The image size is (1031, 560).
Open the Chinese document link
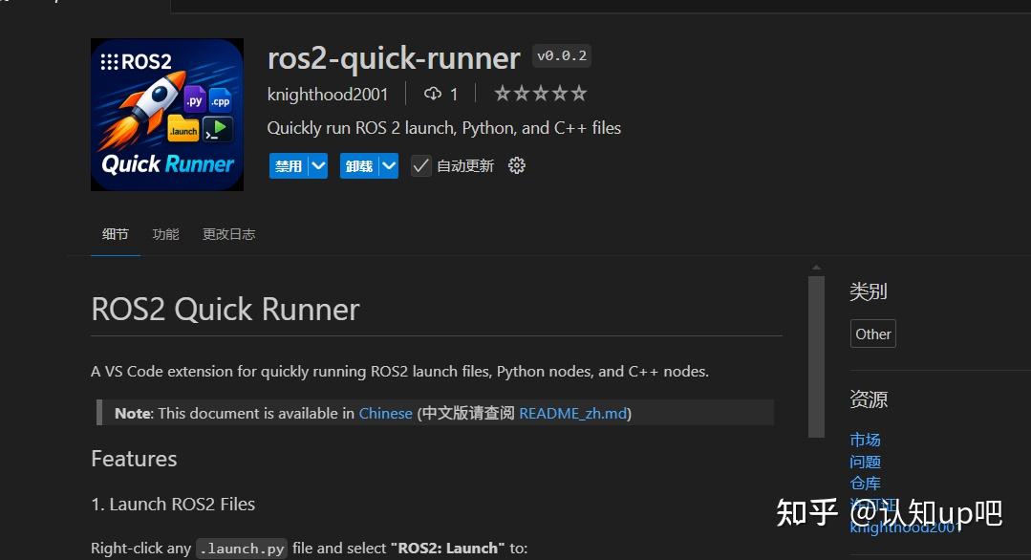[x=385, y=414]
